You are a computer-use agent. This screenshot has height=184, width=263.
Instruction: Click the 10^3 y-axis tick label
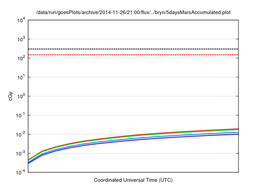tap(21, 39)
